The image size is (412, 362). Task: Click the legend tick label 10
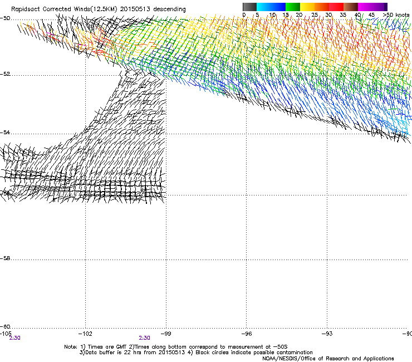coord(272,15)
